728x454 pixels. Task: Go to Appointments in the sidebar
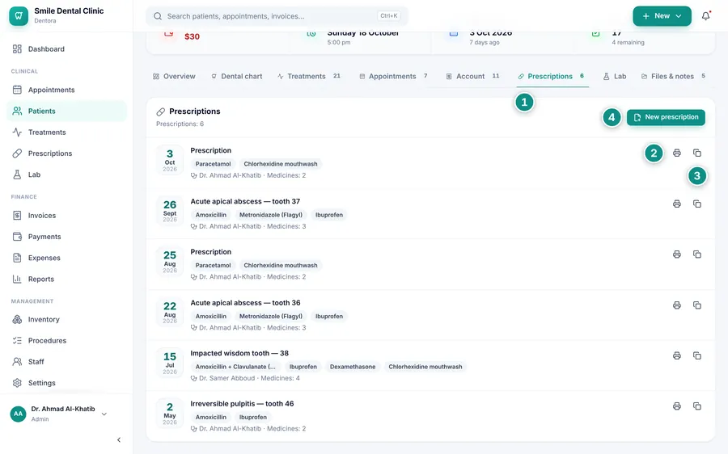point(66,90)
